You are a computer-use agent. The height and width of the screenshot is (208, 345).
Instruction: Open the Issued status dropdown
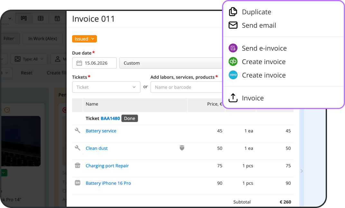(x=85, y=39)
